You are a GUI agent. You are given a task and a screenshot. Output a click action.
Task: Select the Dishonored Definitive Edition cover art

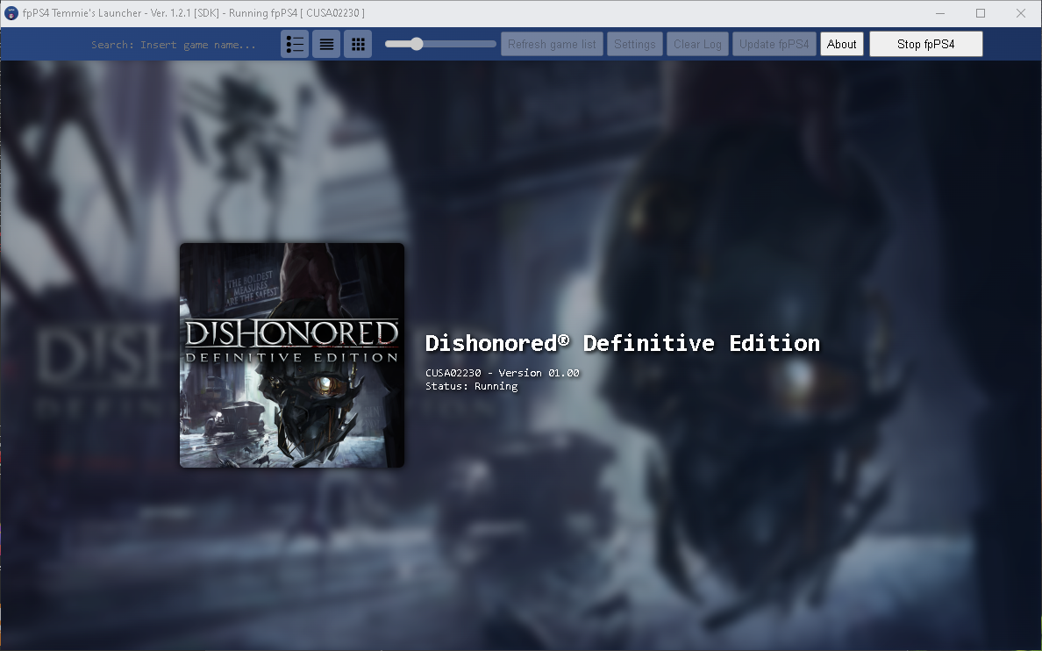291,354
